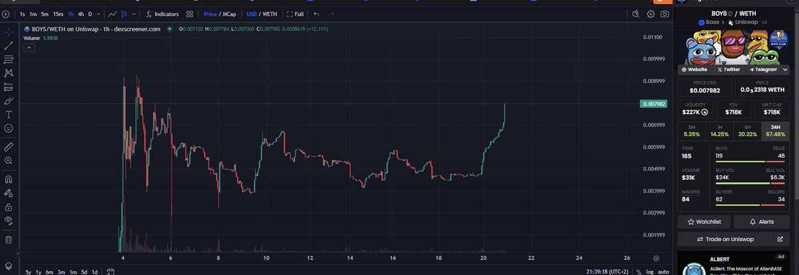Switch to candlestick chart type
Screen dimensions: 799x275
(125, 13)
